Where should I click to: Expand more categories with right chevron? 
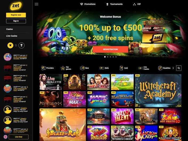coord(173,68)
